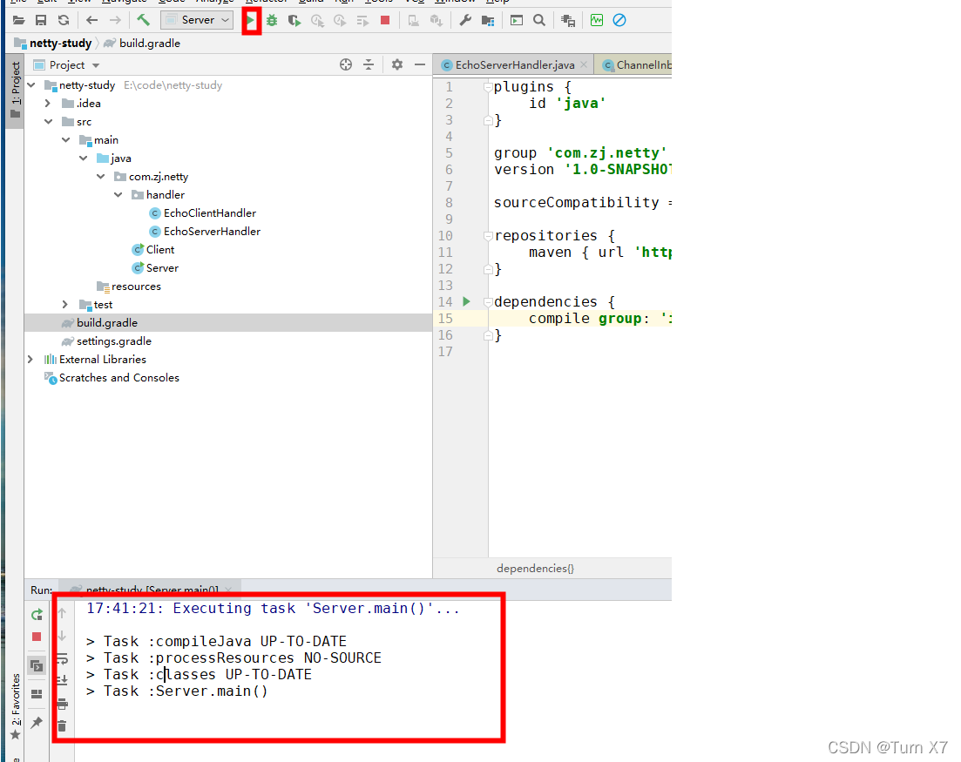The width and height of the screenshot is (961, 762).
Task: Fold the plugins block at line 1
Action: 488,87
